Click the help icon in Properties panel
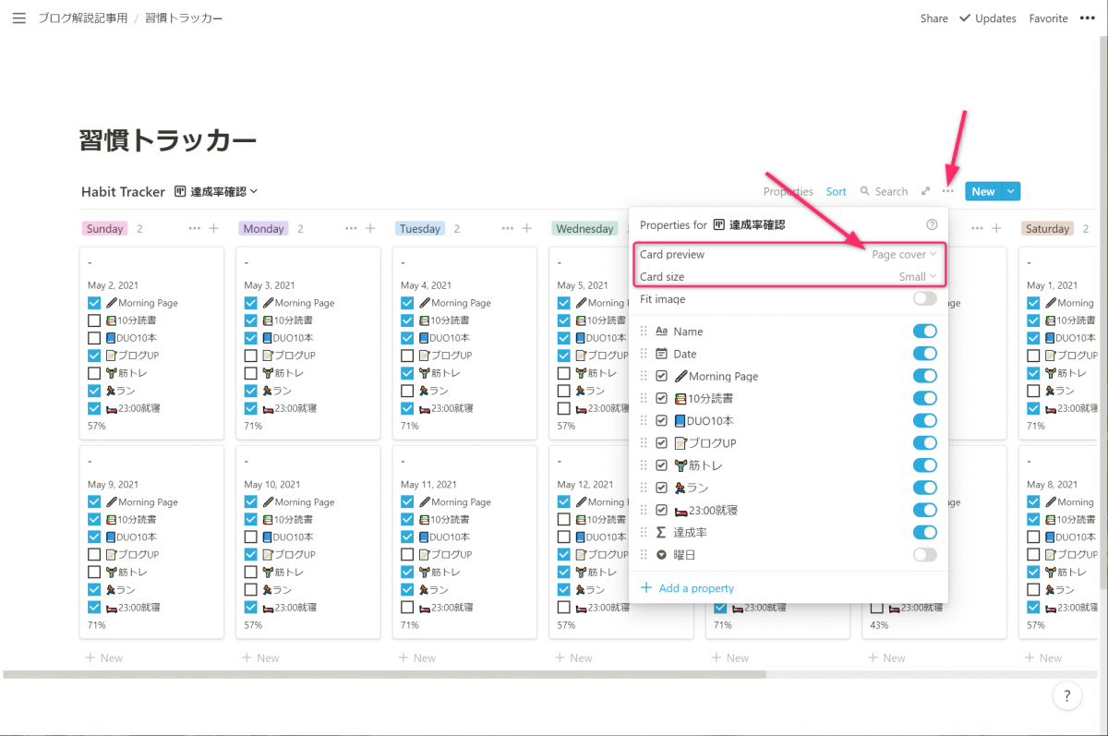The width and height of the screenshot is (1108, 736). (932, 224)
